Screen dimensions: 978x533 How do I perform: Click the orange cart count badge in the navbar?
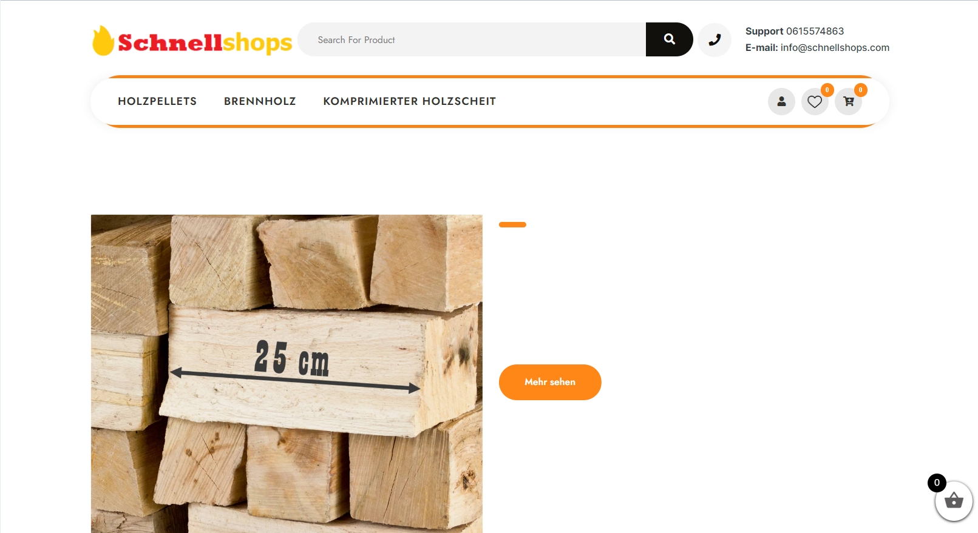point(860,90)
